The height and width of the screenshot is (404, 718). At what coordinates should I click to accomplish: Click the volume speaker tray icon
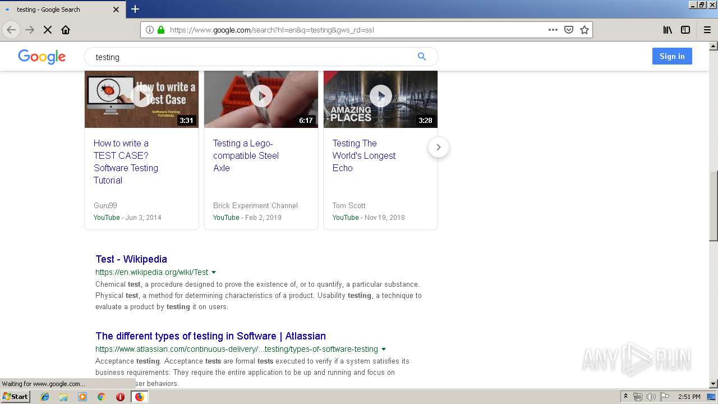coord(651,397)
